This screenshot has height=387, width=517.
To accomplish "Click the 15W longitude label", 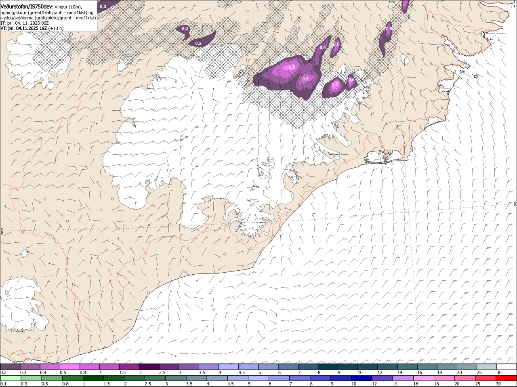I will coord(391,2).
